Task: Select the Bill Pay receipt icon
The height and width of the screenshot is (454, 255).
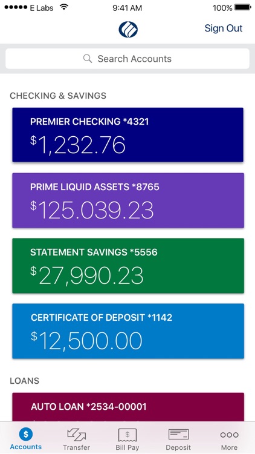Action: tap(127, 435)
